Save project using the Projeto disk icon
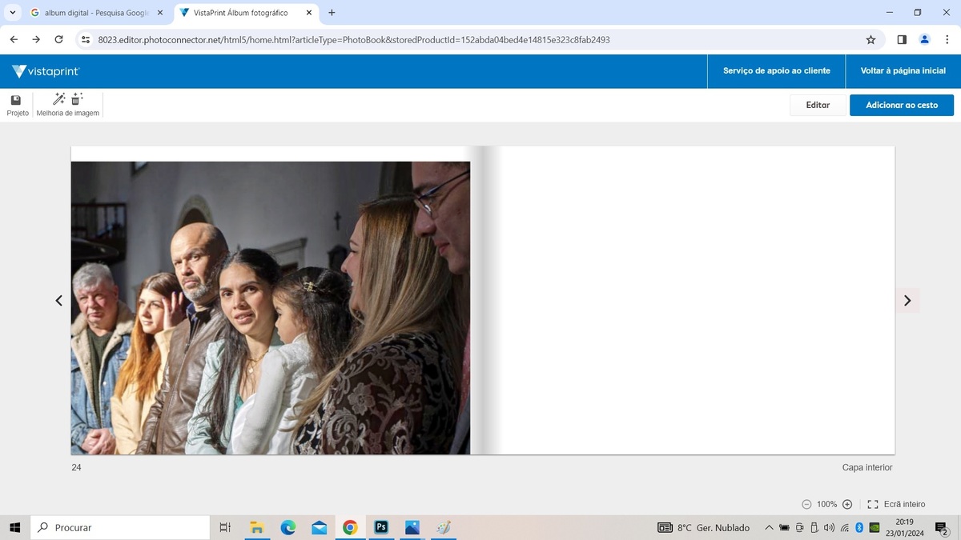The width and height of the screenshot is (961, 540). (16, 101)
